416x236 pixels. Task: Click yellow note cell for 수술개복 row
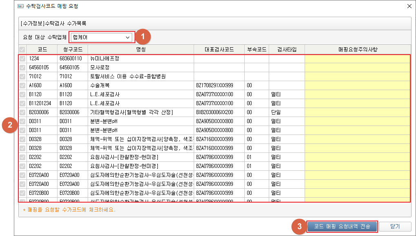[x=357, y=86]
